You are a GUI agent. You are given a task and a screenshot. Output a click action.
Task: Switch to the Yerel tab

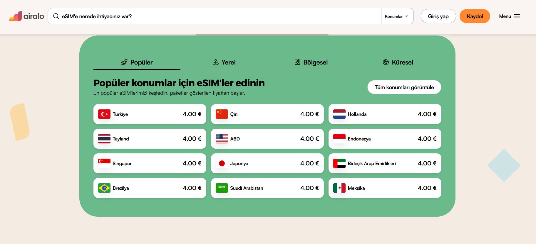pyautogui.click(x=224, y=62)
